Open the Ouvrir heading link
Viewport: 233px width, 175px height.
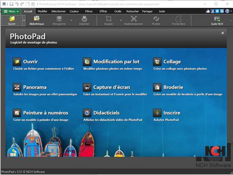(30, 62)
